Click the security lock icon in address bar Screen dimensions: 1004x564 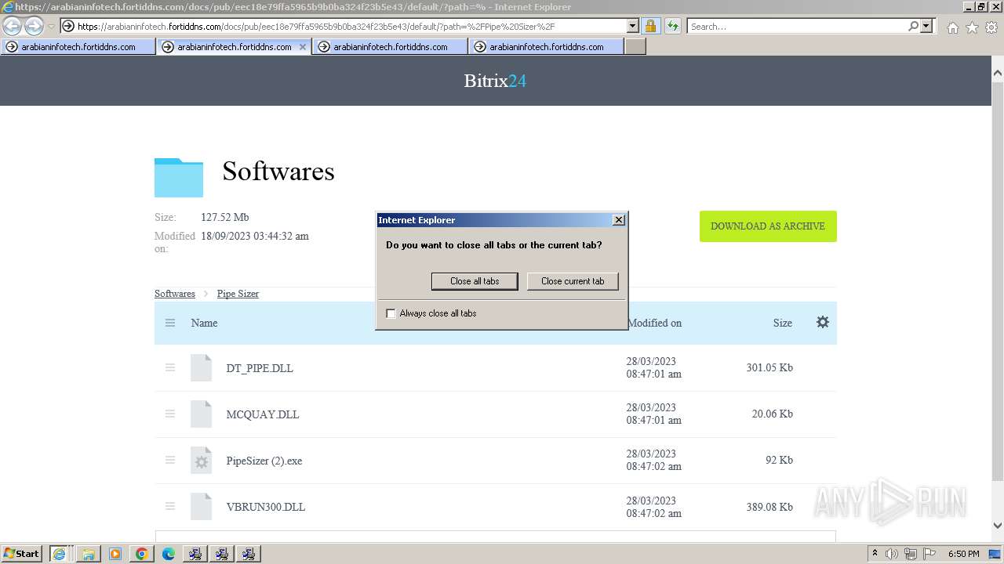pyautogui.click(x=650, y=26)
